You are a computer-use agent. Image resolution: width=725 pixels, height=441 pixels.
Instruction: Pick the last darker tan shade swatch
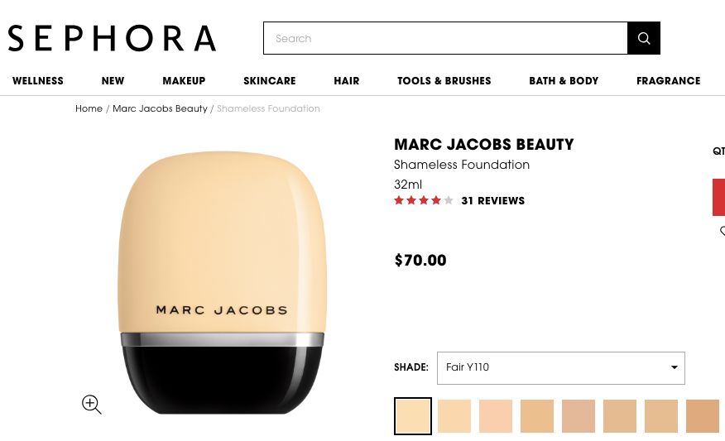703,416
